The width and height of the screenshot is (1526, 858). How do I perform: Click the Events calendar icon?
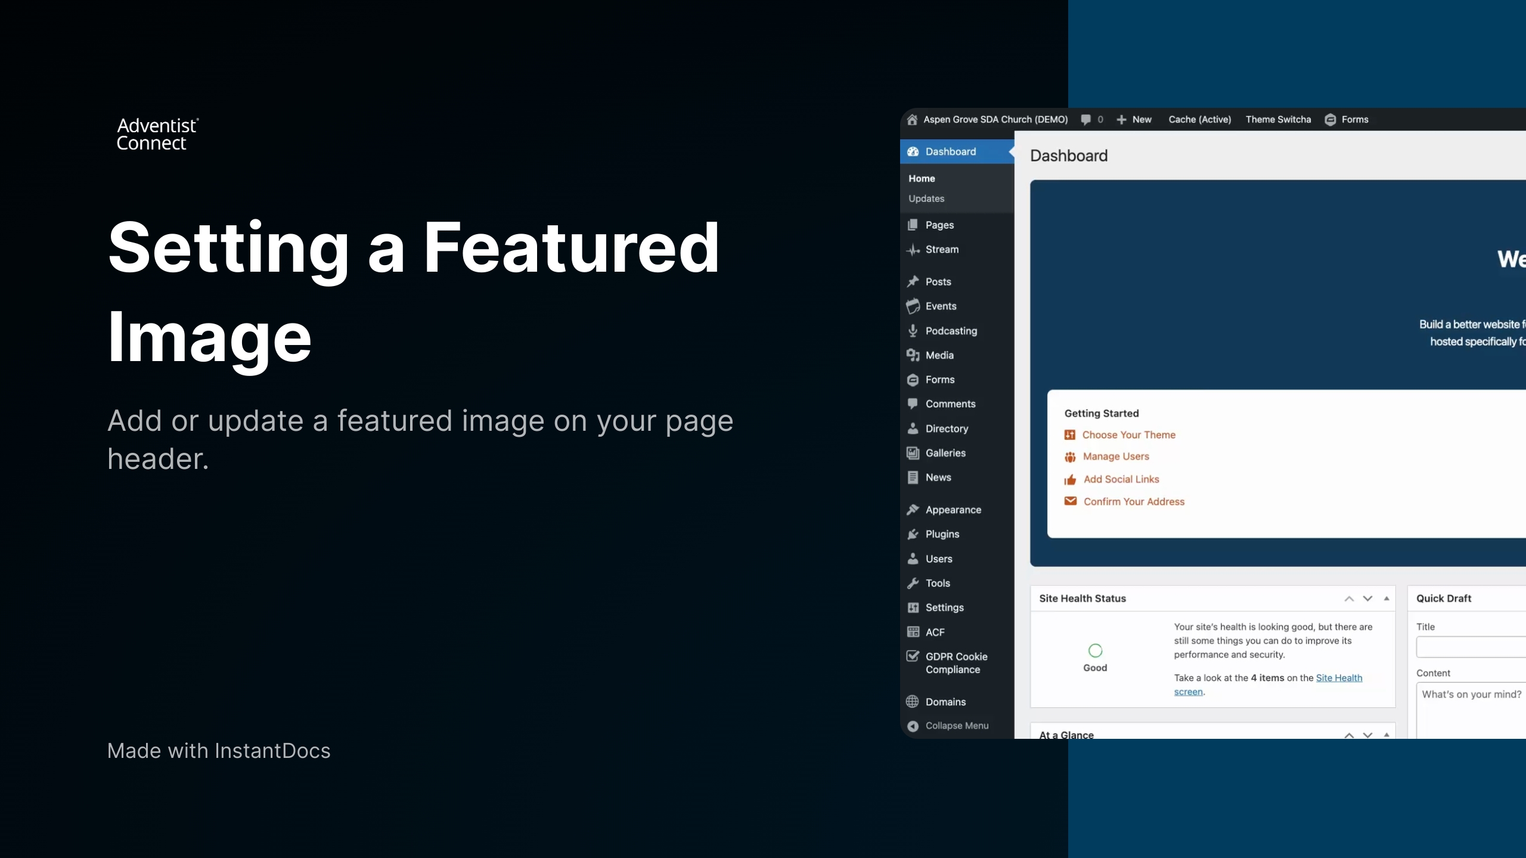pos(913,306)
